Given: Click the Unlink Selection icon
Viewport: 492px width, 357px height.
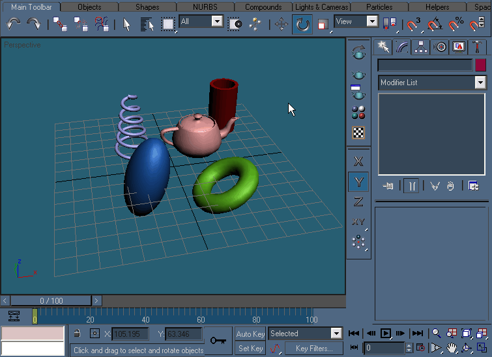Looking at the screenshot, I should (81, 24).
